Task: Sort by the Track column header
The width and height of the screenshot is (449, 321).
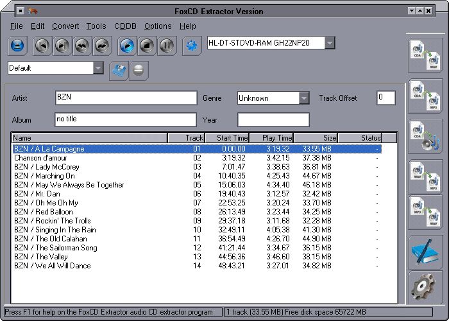Action: (x=186, y=138)
